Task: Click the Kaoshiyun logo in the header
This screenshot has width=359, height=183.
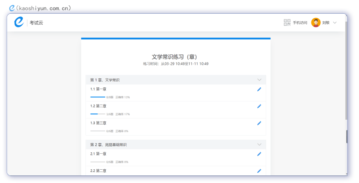Action: tap(19, 22)
